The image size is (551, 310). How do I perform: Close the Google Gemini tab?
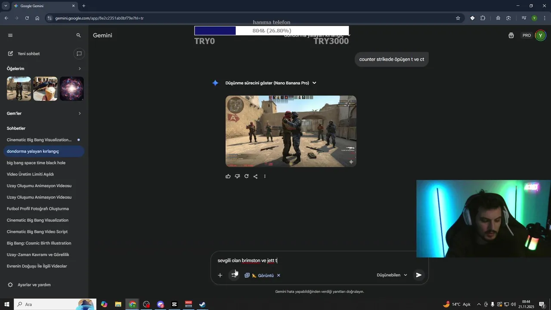coord(73,6)
